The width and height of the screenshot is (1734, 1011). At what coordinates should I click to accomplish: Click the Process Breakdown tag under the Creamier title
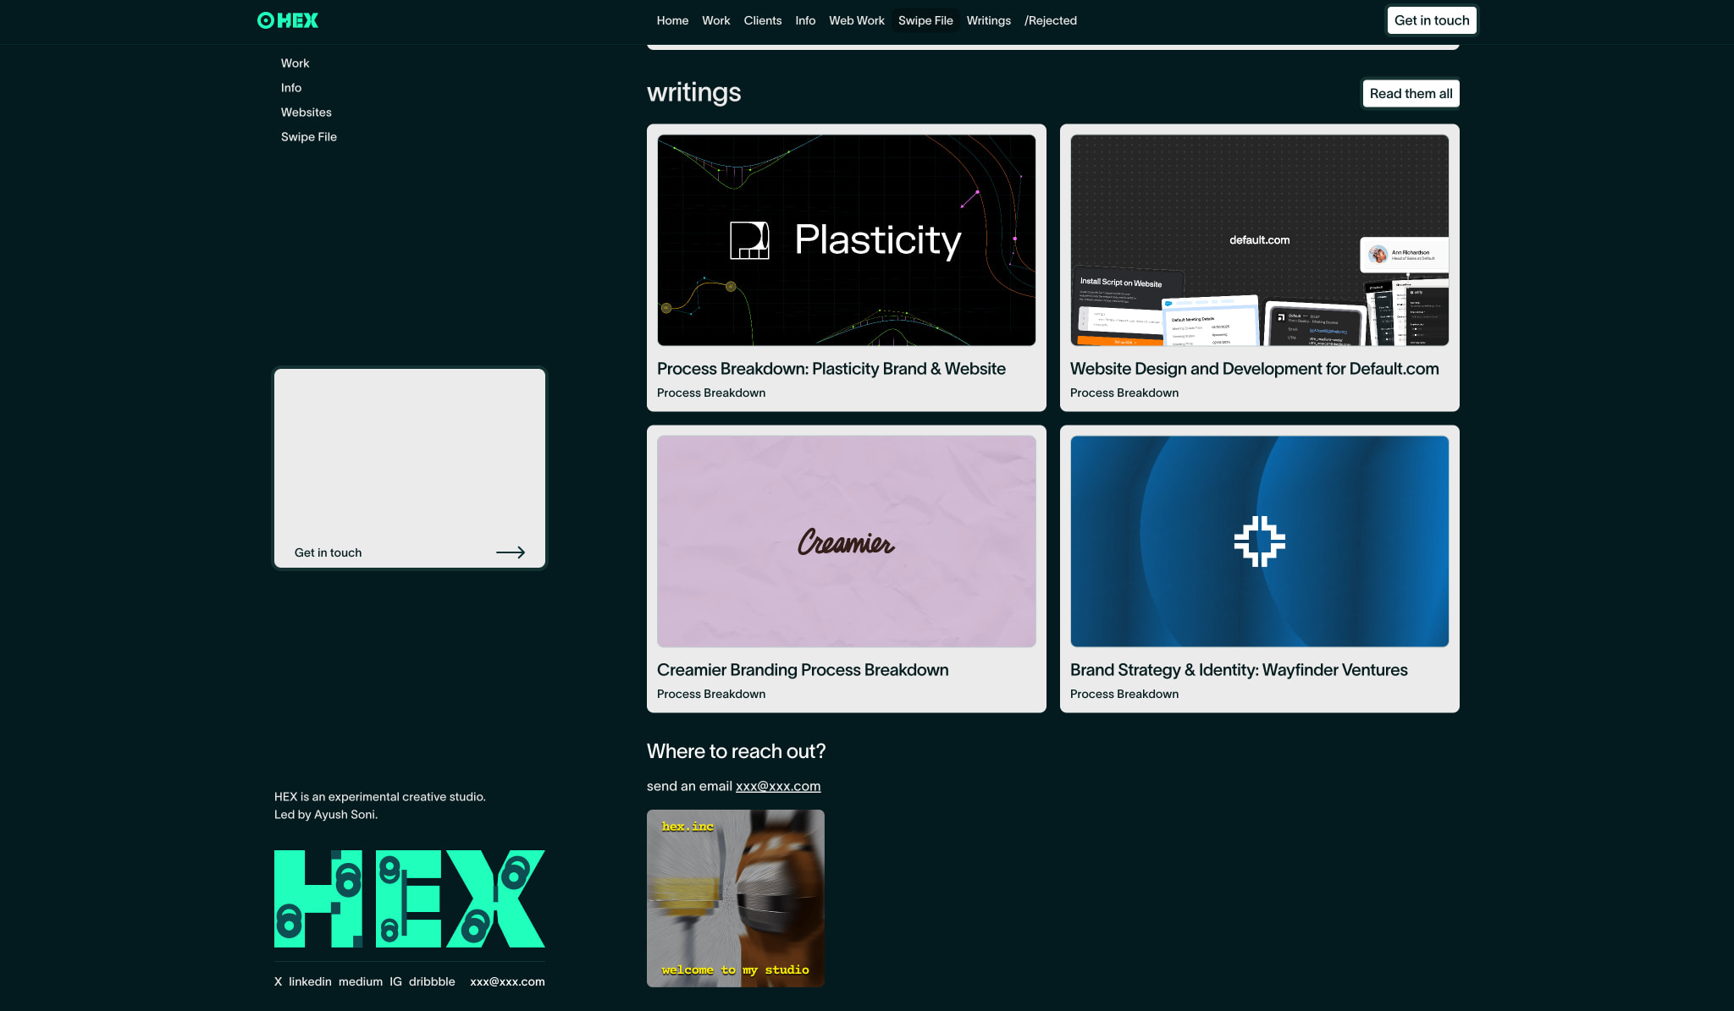point(711,694)
